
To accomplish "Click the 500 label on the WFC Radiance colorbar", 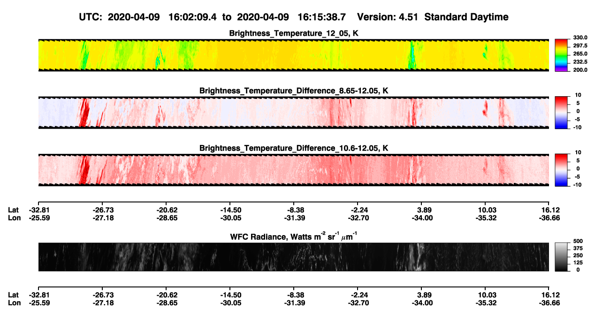I will point(577,241).
